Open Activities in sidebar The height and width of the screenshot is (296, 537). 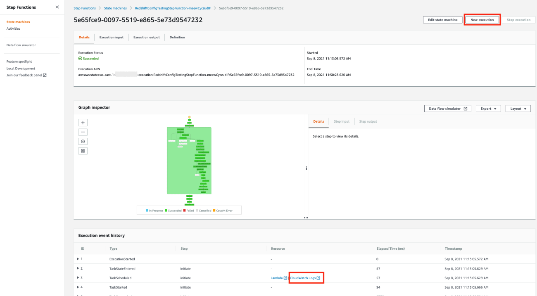pyautogui.click(x=13, y=28)
